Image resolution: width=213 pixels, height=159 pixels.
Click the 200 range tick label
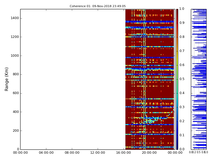click(x=16, y=131)
